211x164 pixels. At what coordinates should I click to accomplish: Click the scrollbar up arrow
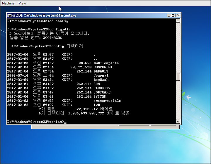click(178, 21)
